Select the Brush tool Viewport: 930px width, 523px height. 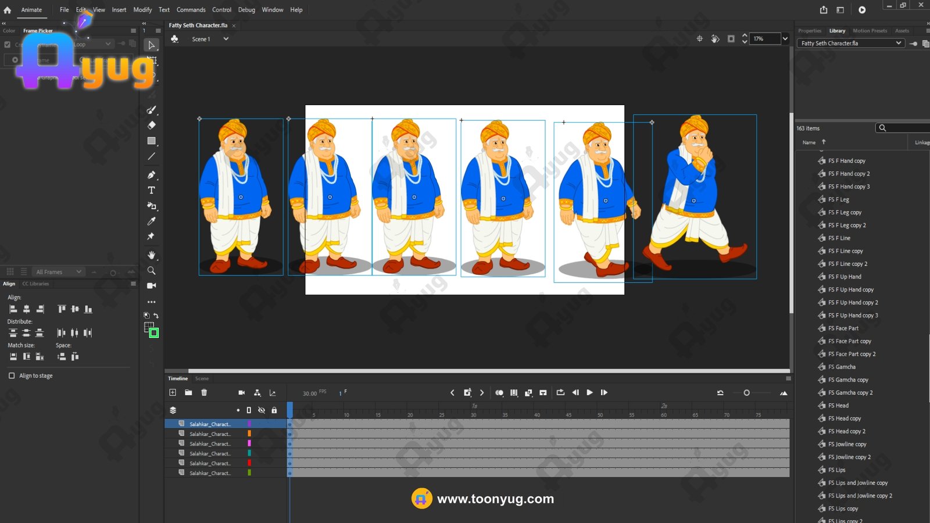[152, 110]
